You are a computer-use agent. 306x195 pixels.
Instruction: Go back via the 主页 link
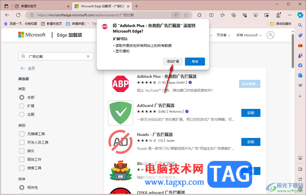28,68
